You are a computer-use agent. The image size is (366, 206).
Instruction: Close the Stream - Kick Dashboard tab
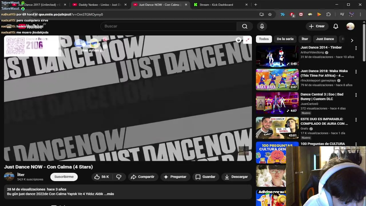pos(247,5)
